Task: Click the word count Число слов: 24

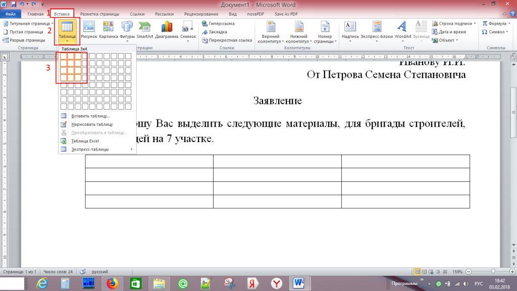Action: (58, 271)
